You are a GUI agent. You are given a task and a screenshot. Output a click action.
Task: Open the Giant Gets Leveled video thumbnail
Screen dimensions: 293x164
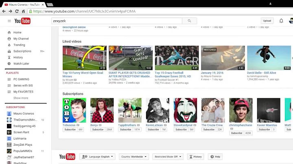(131, 58)
